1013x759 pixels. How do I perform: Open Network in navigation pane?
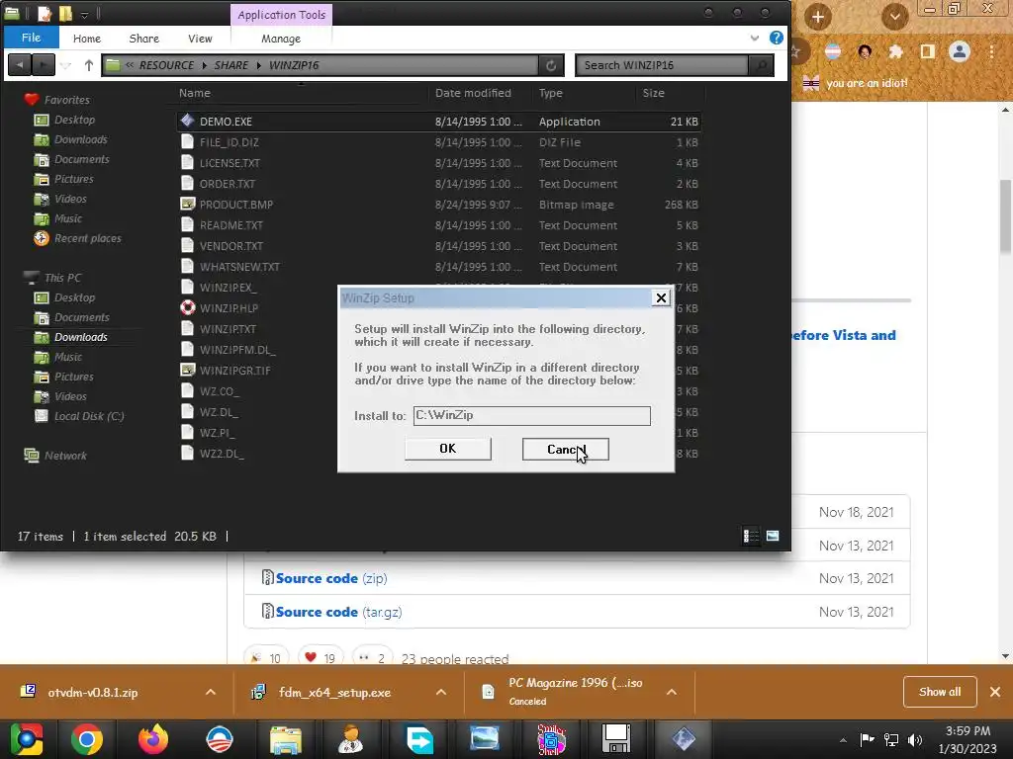pos(65,456)
